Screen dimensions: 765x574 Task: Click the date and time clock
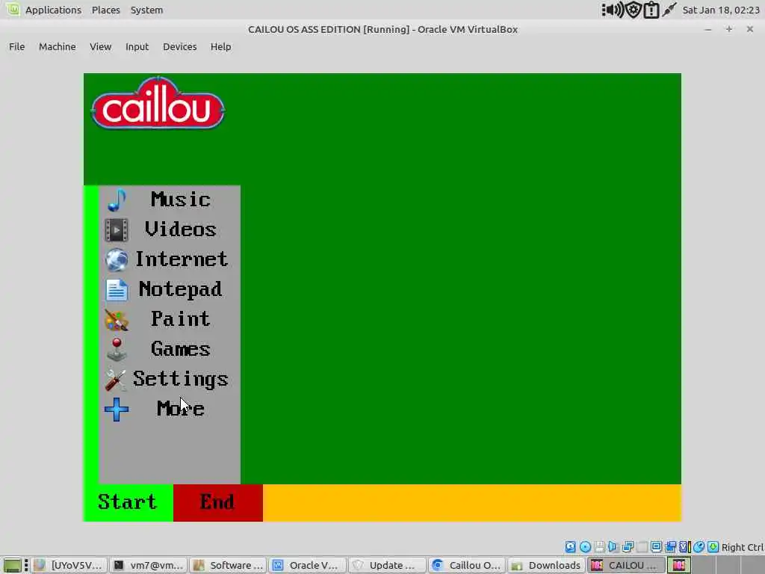[721, 10]
